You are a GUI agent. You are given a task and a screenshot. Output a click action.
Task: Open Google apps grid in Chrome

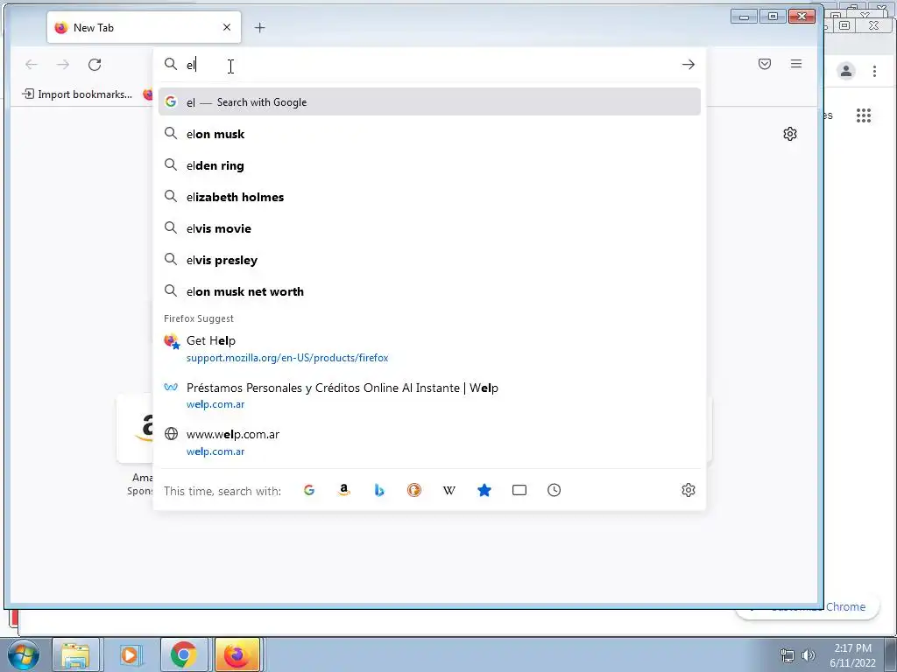[863, 115]
